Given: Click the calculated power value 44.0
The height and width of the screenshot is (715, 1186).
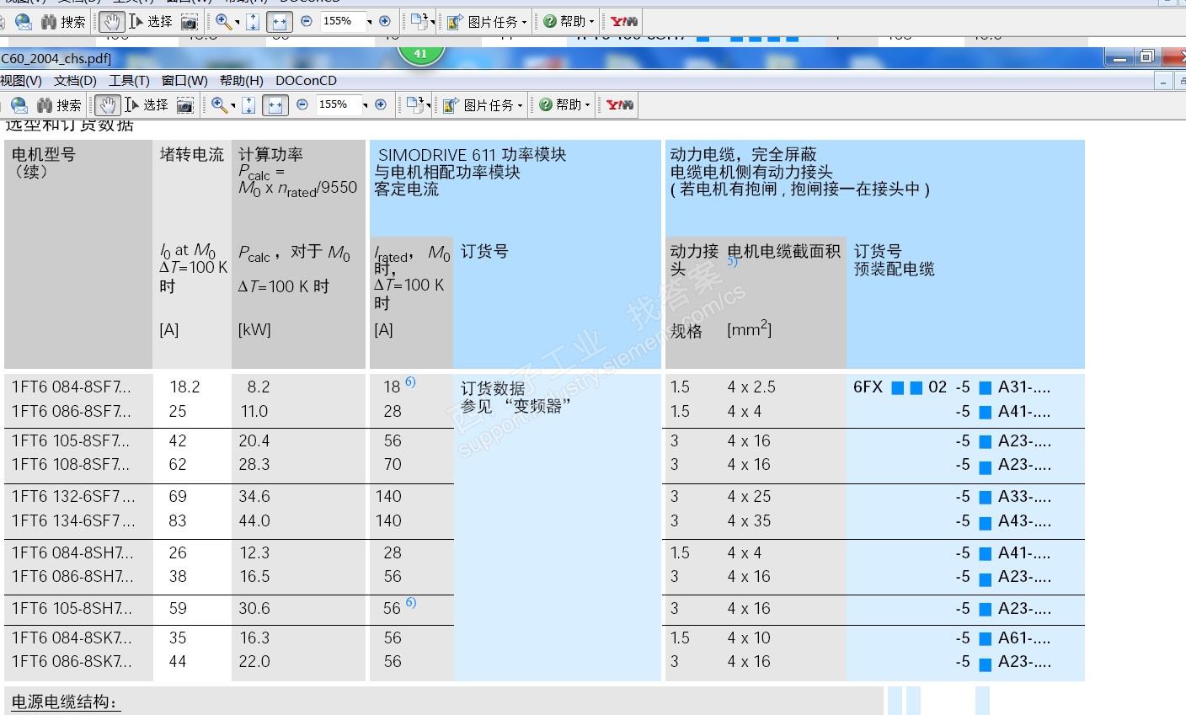Looking at the screenshot, I should click(x=254, y=521).
